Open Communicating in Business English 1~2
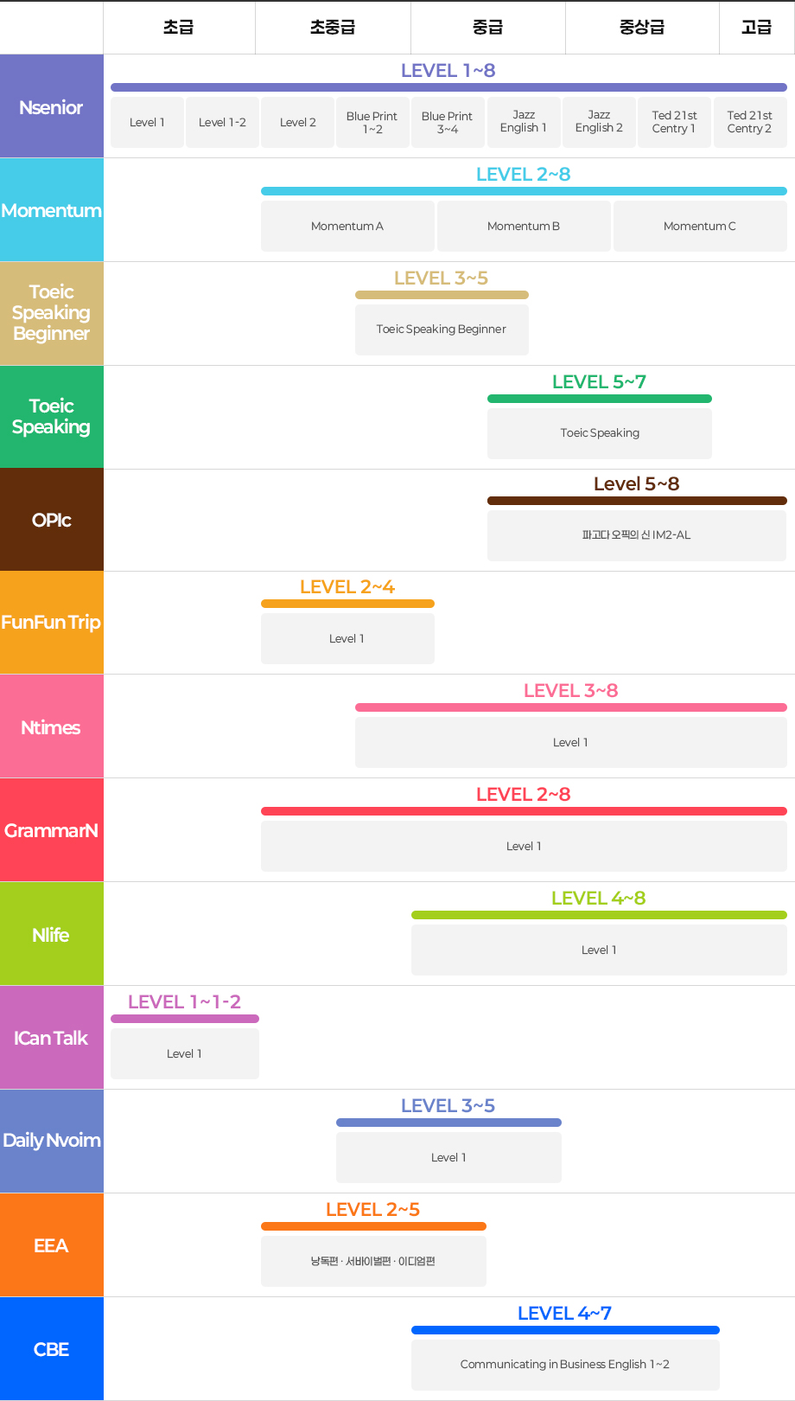The height and width of the screenshot is (1401, 795). (x=565, y=1365)
